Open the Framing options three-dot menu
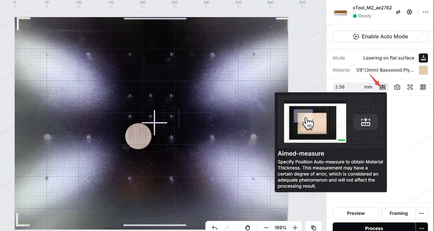Viewport: 434px width, 231px height. click(421, 213)
